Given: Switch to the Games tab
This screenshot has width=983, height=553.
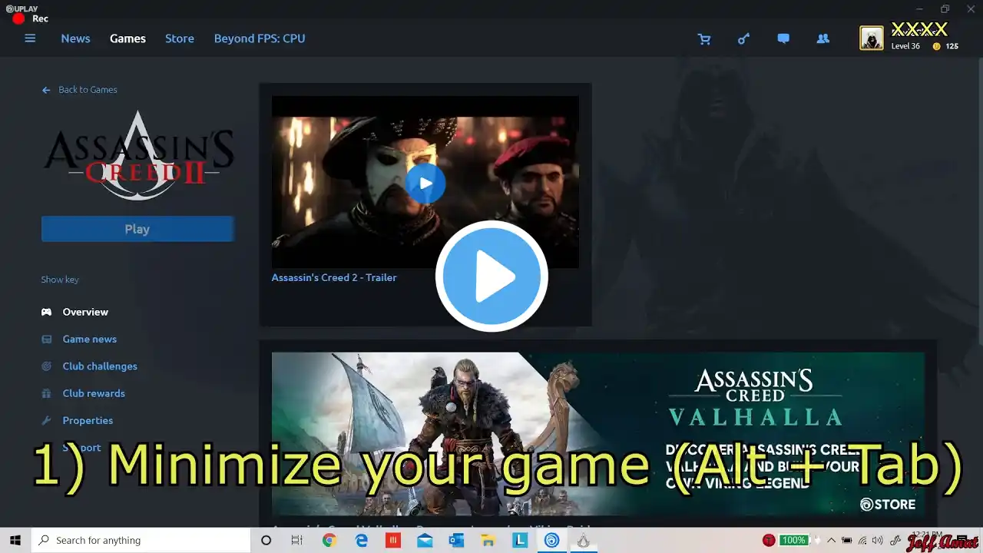Looking at the screenshot, I should tap(127, 38).
